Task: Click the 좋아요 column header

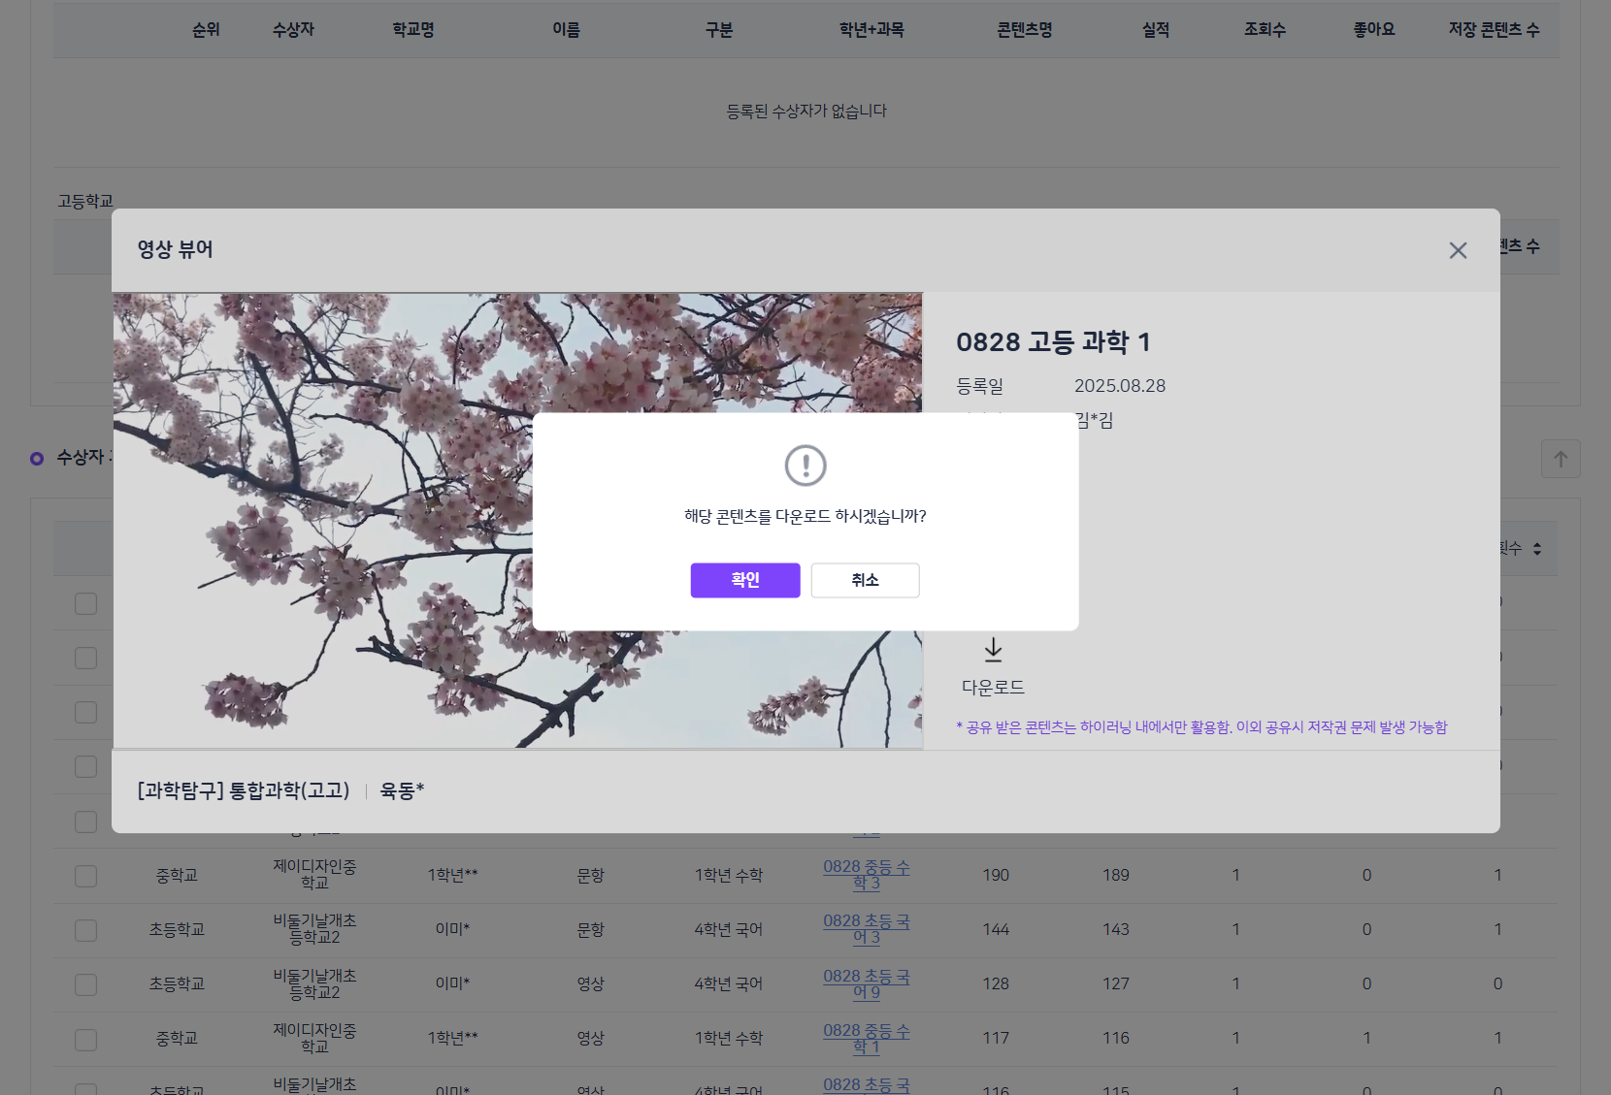Action: pyautogui.click(x=1373, y=30)
